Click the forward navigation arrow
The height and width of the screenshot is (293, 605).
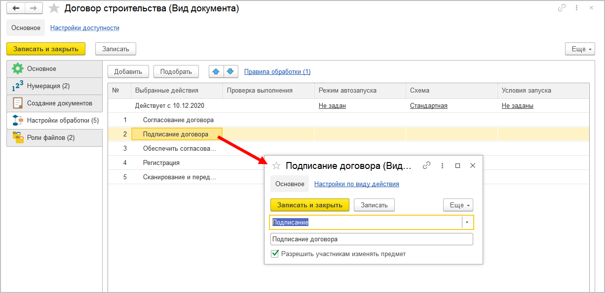(34, 8)
